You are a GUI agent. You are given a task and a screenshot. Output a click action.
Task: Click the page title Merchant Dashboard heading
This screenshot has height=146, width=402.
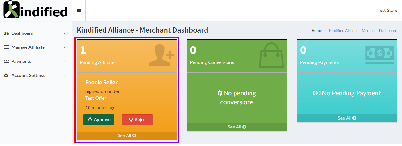pyautogui.click(x=143, y=30)
